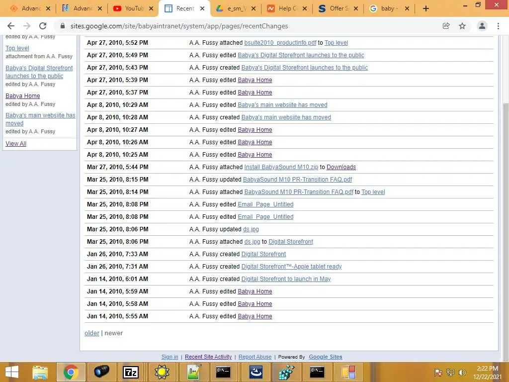
Task: Close the Help Center tab
Action: (x=305, y=9)
